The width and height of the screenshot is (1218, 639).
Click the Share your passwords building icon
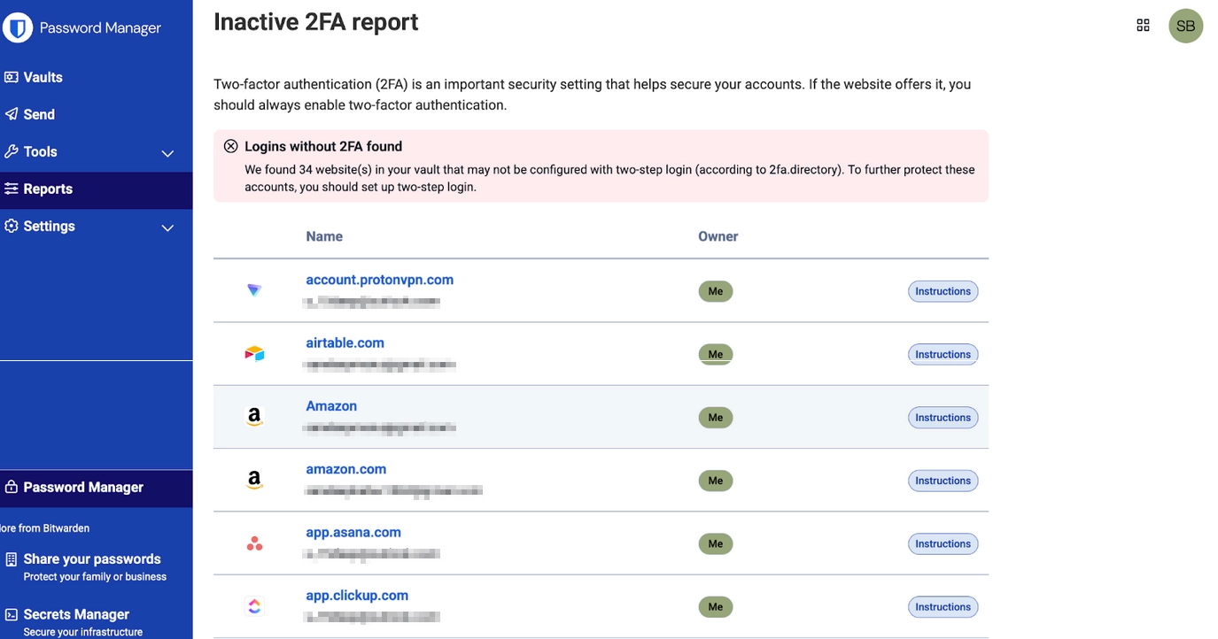tap(12, 559)
